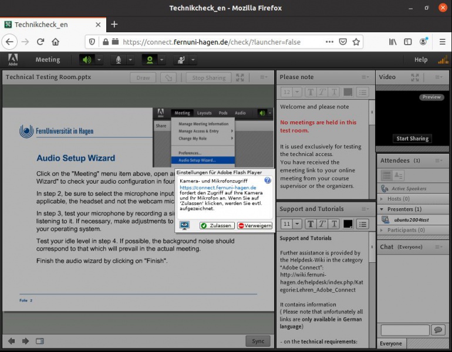Open the Help menu

tap(421, 60)
